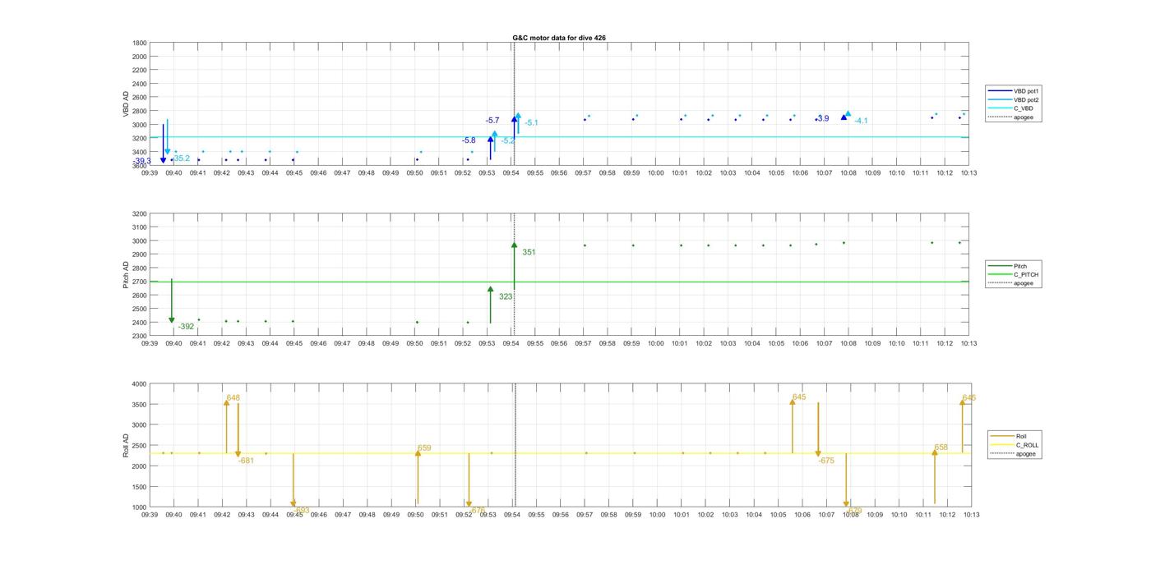1151x569 pixels.
Task: Select 'VBD pot1' in the top legend
Action: point(1027,90)
